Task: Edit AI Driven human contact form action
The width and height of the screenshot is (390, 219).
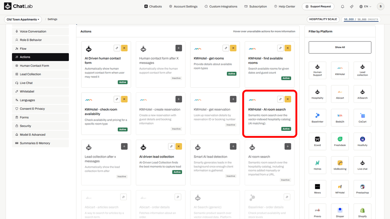Action: click(x=117, y=48)
